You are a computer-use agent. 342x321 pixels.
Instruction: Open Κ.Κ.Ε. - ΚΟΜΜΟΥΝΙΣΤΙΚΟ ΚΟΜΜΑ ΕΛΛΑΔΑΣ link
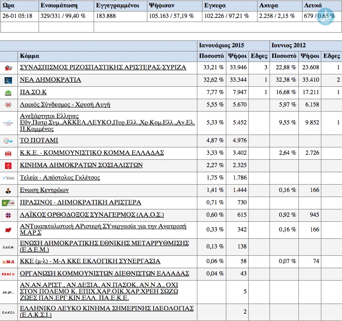[92, 152]
